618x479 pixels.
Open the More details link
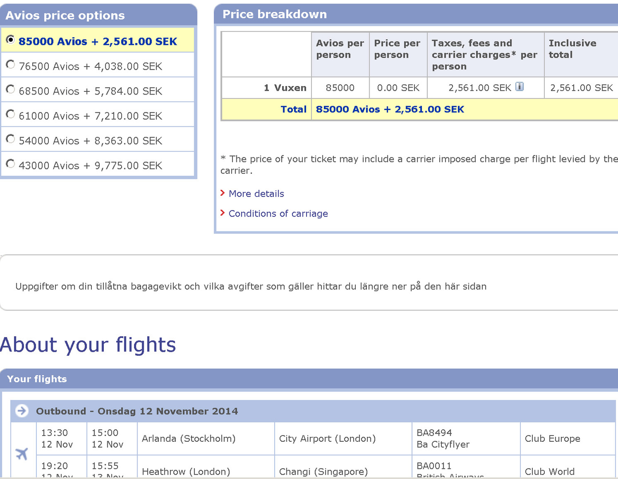click(256, 194)
